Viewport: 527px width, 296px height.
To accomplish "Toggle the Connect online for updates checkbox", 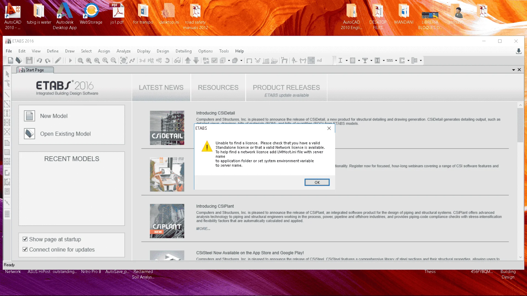I will pyautogui.click(x=25, y=249).
